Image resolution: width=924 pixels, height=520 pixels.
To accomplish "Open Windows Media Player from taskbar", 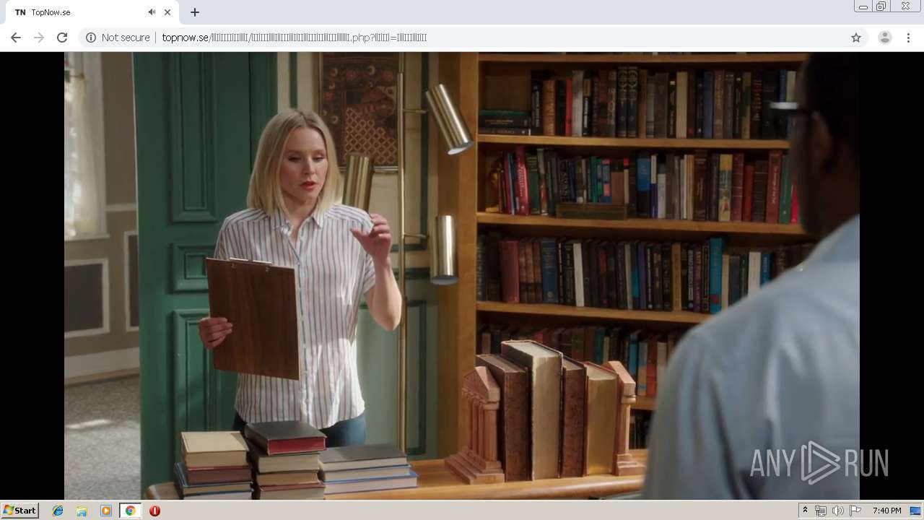I will (106, 511).
